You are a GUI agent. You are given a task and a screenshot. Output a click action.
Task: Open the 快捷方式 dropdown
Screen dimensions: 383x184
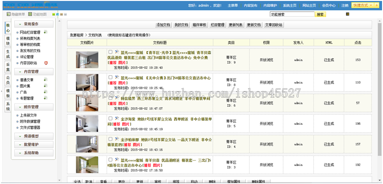[x=363, y=5]
